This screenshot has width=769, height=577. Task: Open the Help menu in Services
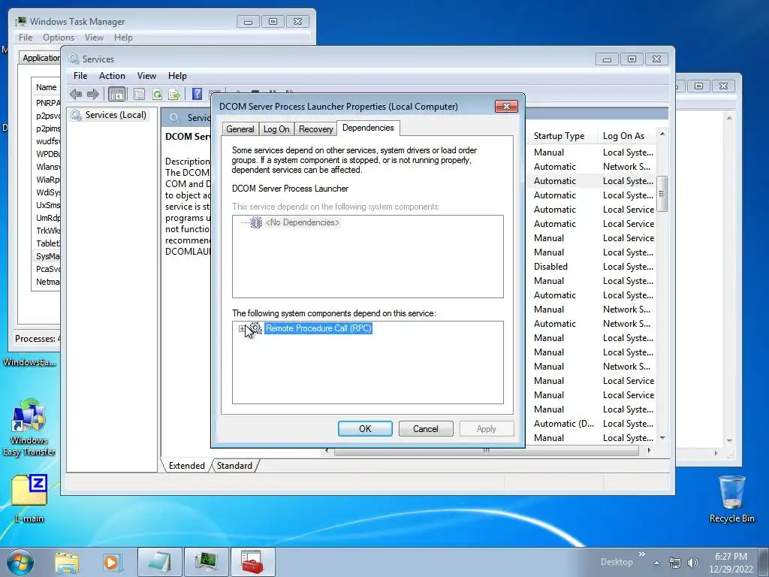[x=177, y=76]
